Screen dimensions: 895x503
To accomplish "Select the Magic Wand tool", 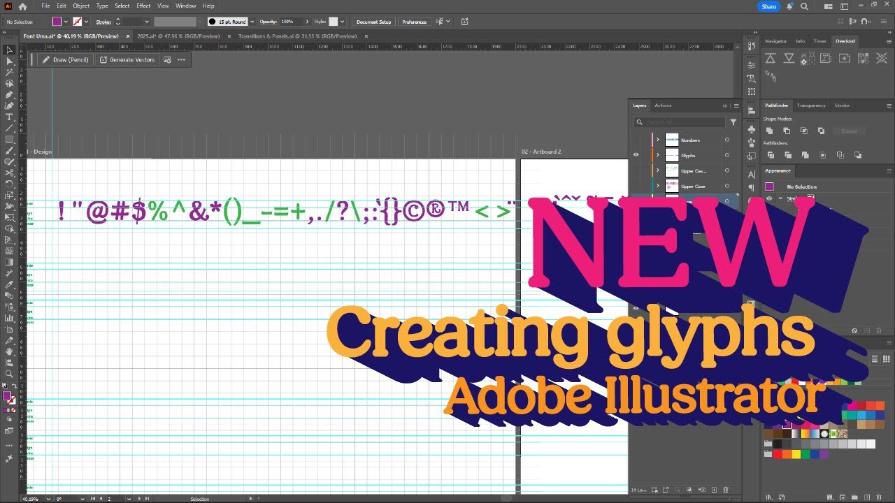I will (x=9, y=73).
